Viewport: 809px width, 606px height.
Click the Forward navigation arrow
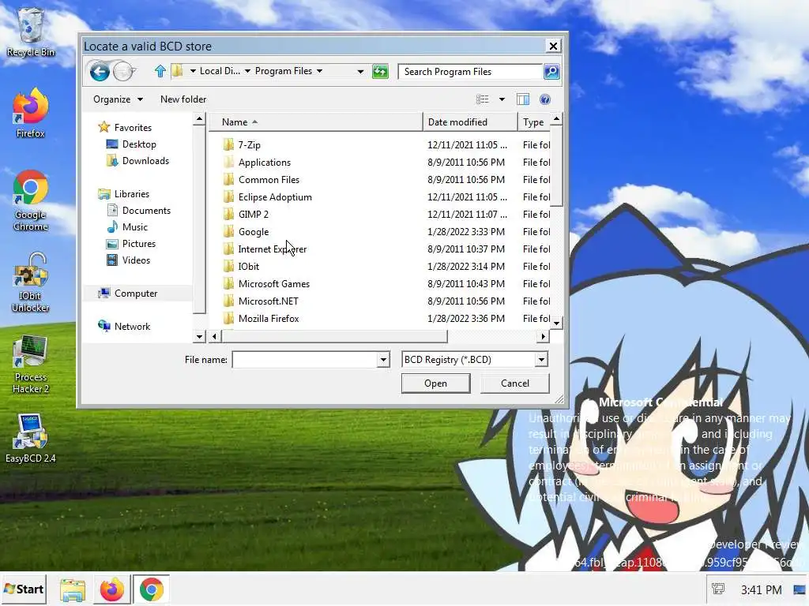[122, 72]
